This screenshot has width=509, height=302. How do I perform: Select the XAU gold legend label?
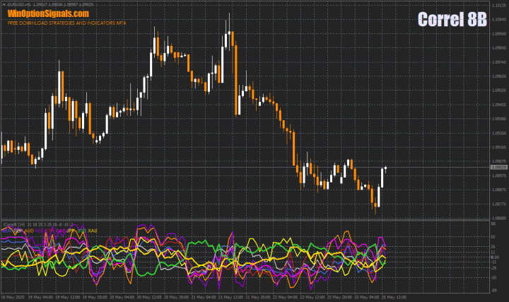[93, 231]
